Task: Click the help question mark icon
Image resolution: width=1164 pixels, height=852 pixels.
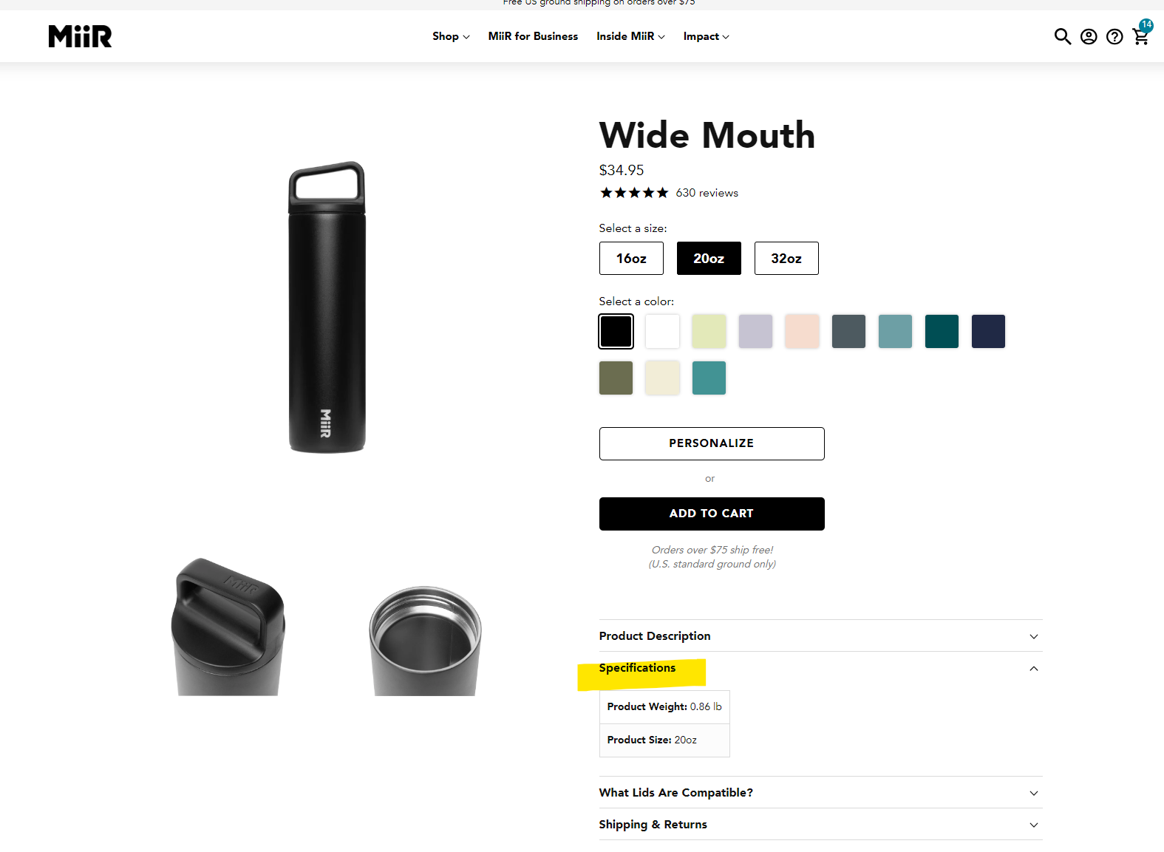Action: pos(1114,37)
